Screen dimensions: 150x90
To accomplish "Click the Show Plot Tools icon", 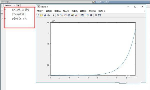I will [99, 15].
